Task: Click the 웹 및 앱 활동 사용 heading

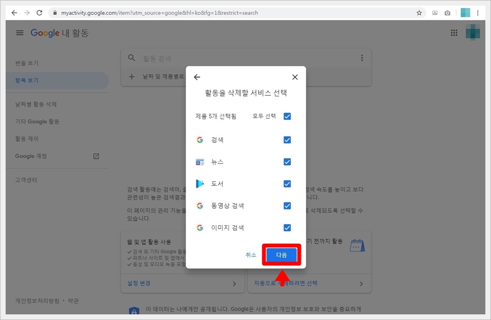Action: [x=149, y=242]
